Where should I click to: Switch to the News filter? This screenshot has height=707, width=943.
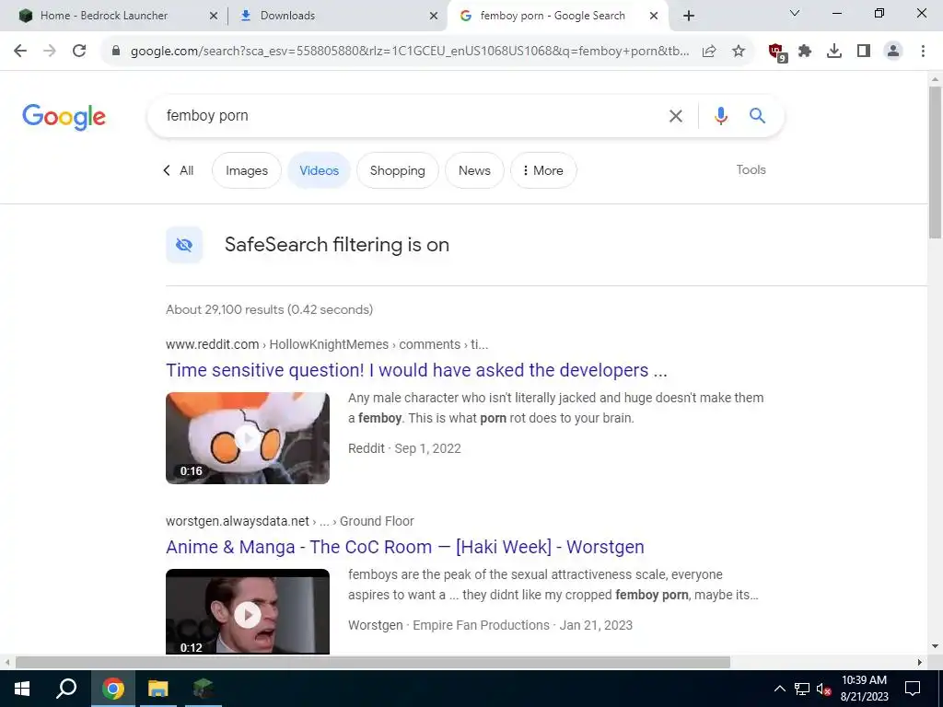pyautogui.click(x=474, y=170)
